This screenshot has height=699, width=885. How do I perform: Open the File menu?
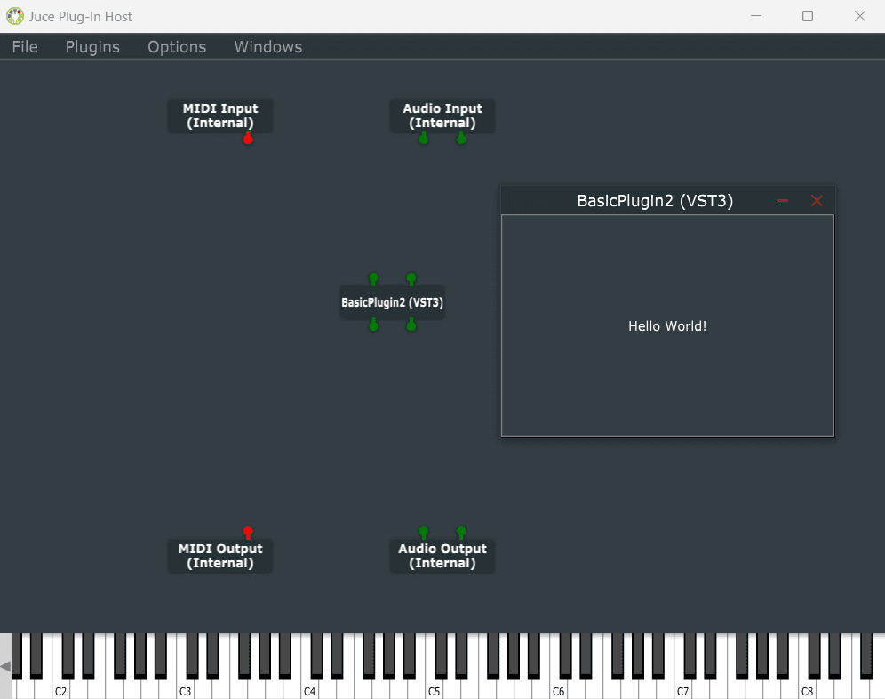(x=25, y=47)
